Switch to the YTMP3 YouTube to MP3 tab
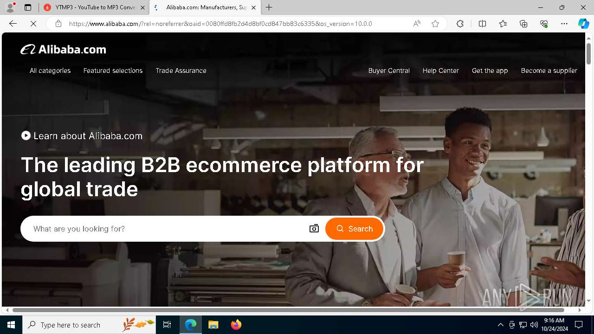594x334 pixels. [x=94, y=7]
